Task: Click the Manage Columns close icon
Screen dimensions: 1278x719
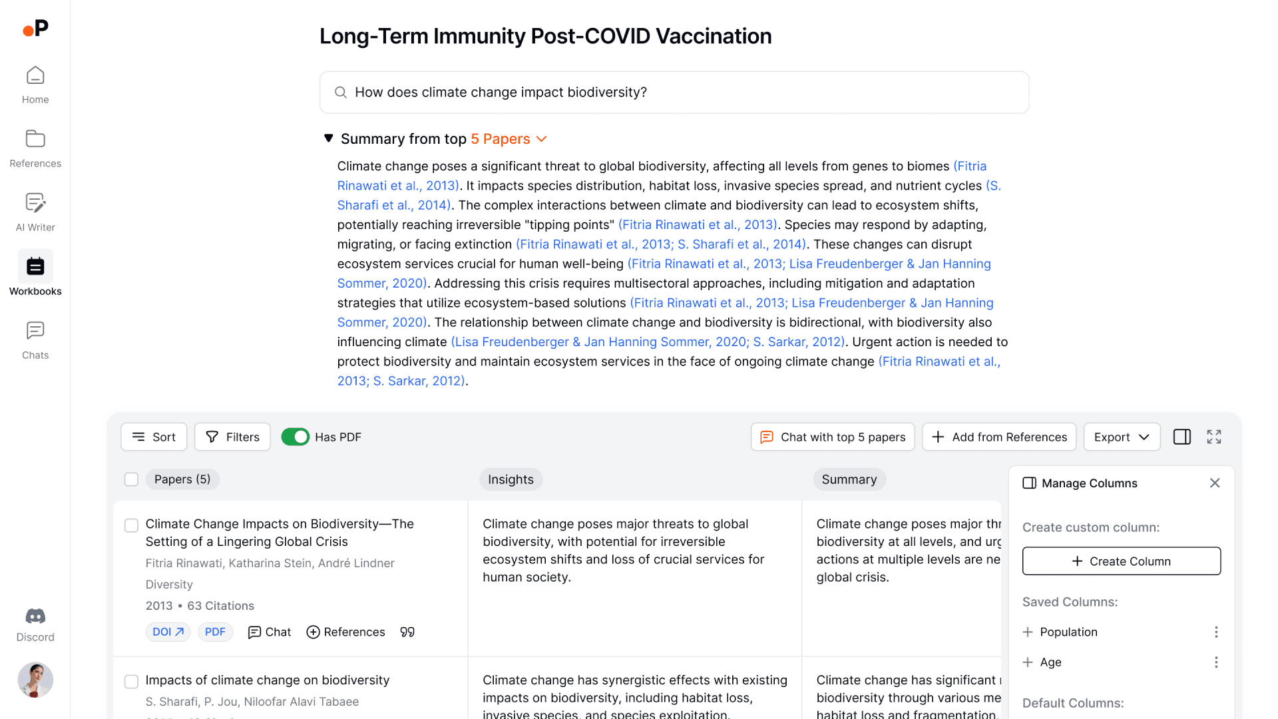Action: [1215, 483]
